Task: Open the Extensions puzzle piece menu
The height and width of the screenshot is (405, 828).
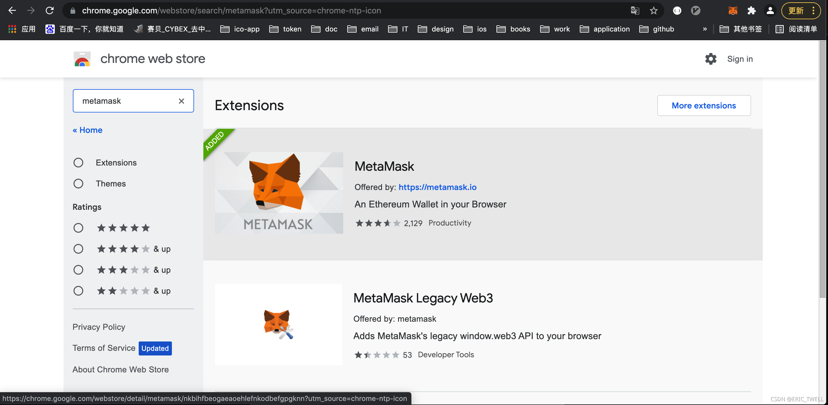Action: (751, 10)
